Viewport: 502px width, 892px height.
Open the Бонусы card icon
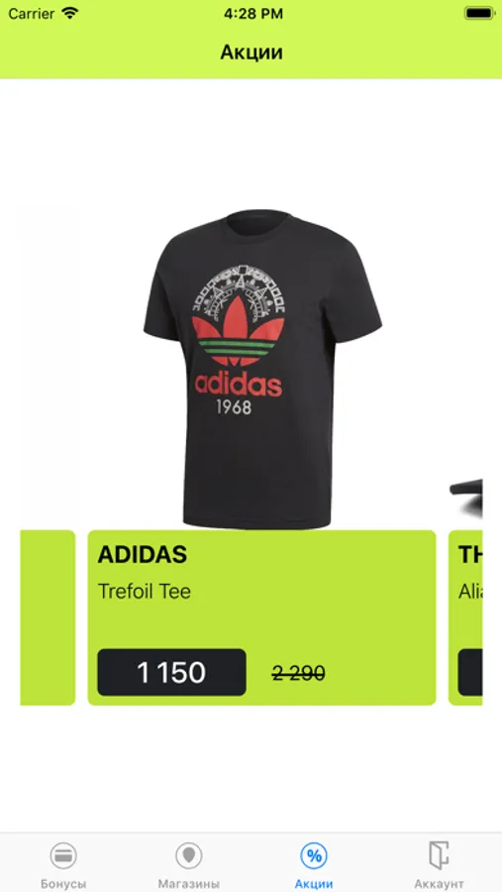click(x=63, y=855)
